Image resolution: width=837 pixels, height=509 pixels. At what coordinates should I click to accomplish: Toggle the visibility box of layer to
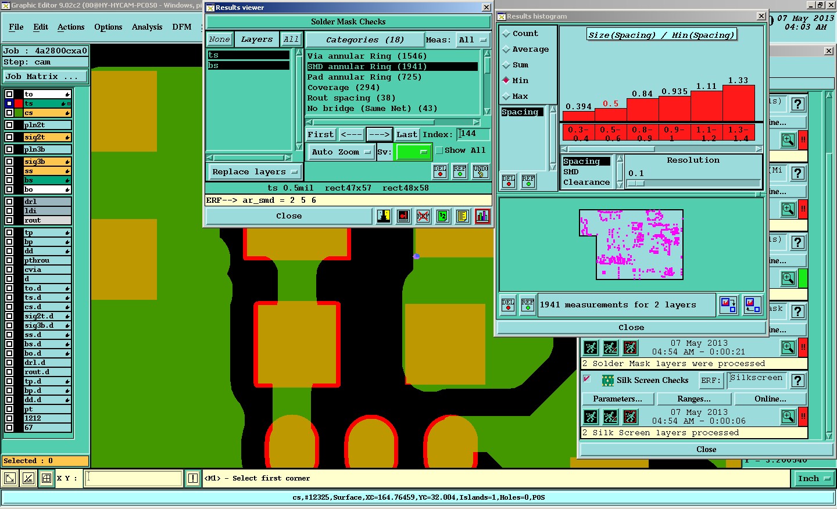point(9,94)
